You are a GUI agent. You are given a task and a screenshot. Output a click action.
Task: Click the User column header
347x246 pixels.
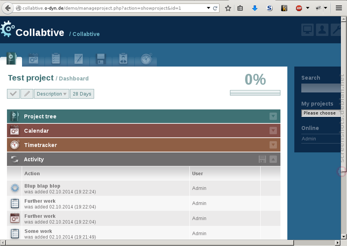(x=197, y=174)
